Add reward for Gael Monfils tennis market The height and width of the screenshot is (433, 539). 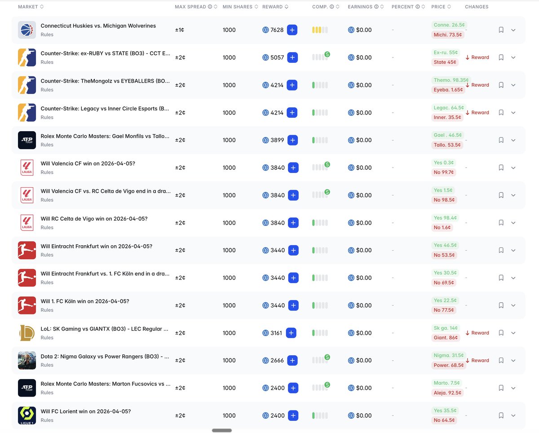coord(293,140)
